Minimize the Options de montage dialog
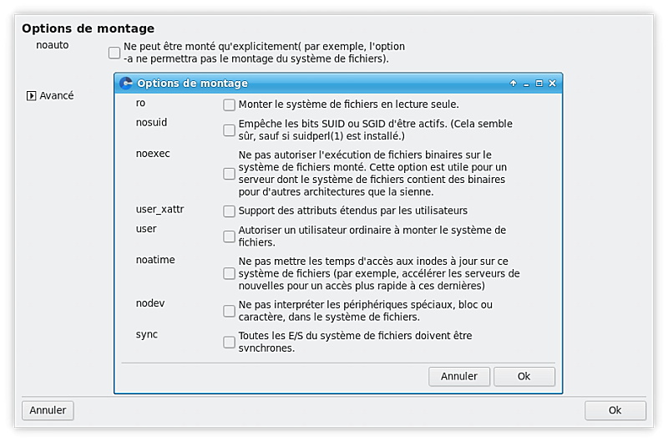This screenshot has width=668, height=442. (526, 84)
